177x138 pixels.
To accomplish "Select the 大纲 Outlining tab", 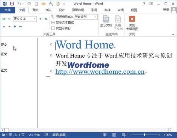I will coord(22,10).
